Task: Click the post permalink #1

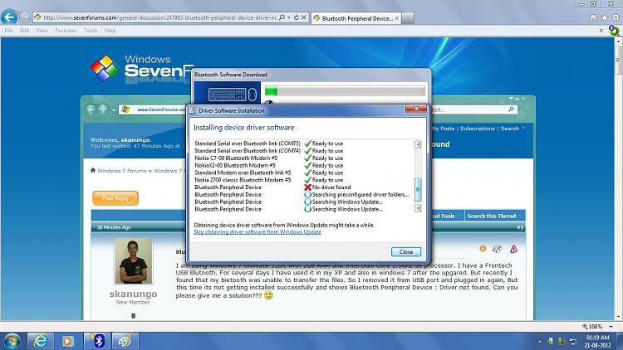Action: click(x=520, y=227)
